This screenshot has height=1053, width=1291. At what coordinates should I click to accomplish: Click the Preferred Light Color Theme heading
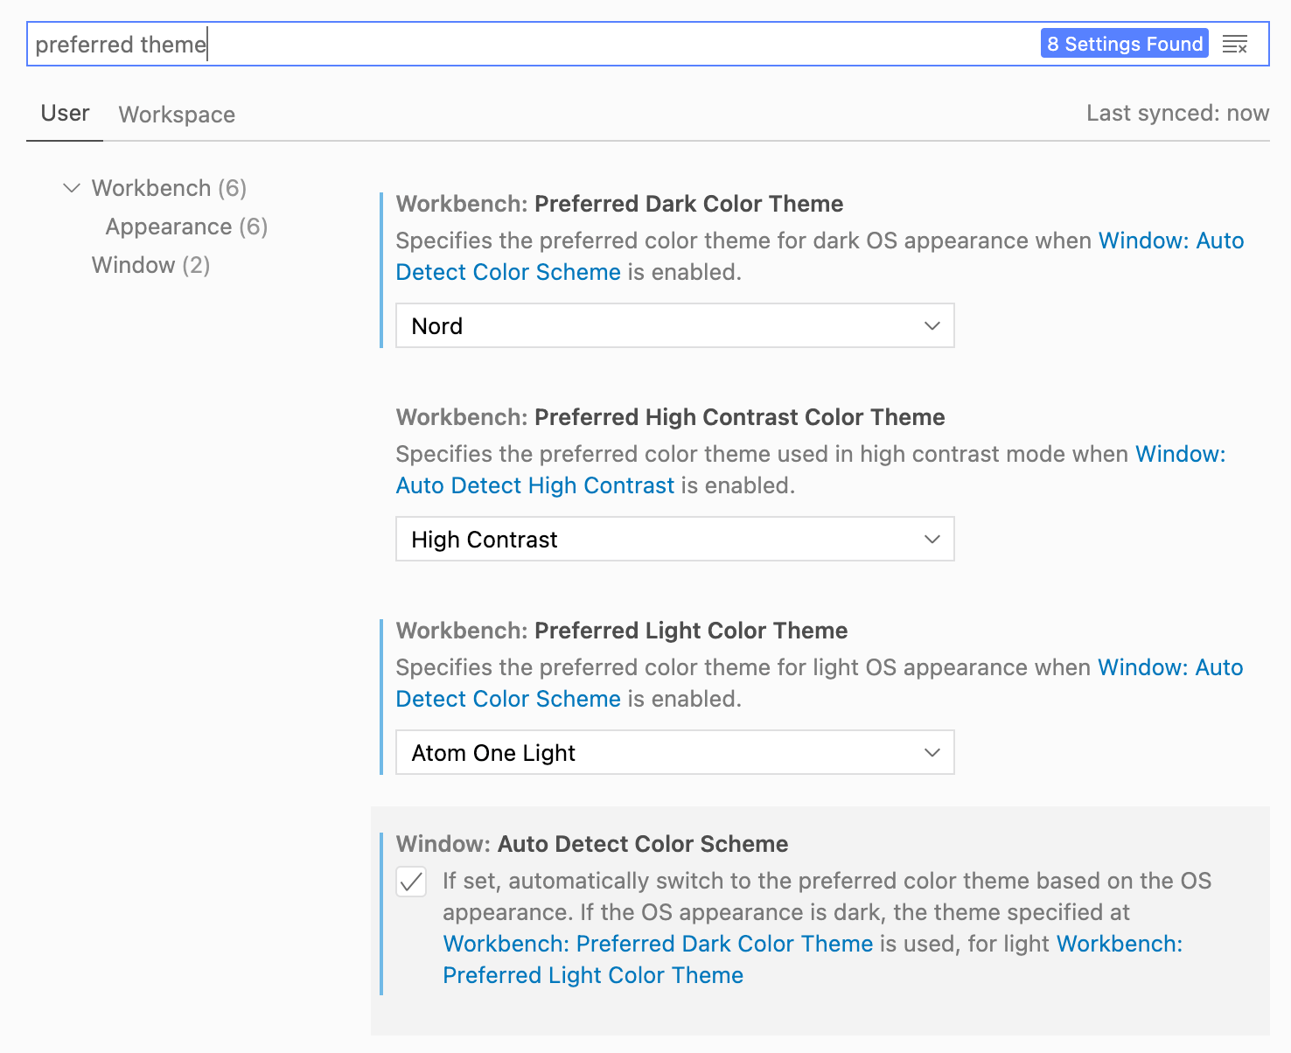pos(621,631)
